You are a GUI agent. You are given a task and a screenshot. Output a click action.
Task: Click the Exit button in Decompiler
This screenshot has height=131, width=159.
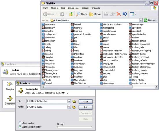point(86,107)
